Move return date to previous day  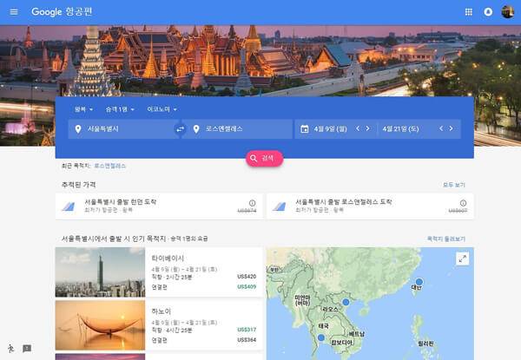pos(441,128)
